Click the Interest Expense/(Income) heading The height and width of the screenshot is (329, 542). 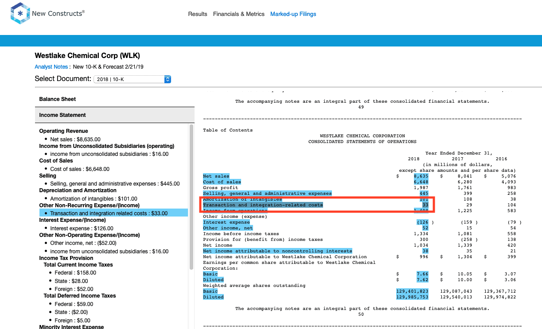click(x=72, y=220)
